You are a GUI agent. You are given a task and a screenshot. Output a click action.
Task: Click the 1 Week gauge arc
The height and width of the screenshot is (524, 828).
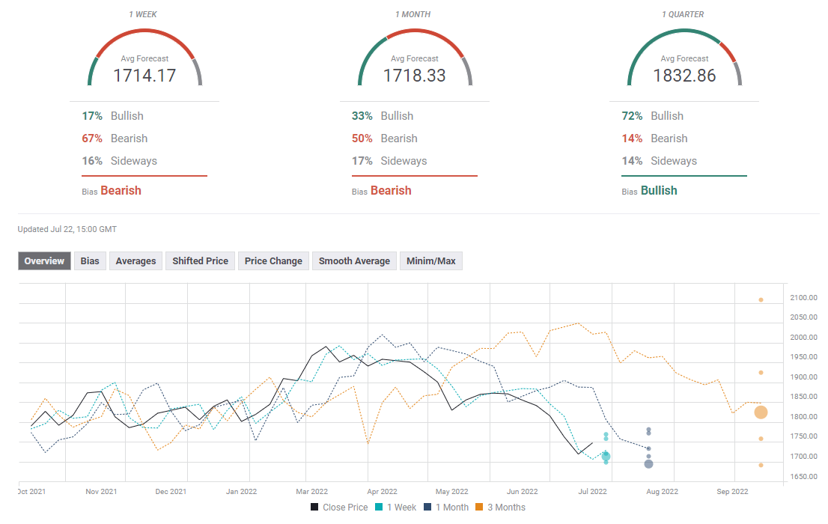[144, 32]
